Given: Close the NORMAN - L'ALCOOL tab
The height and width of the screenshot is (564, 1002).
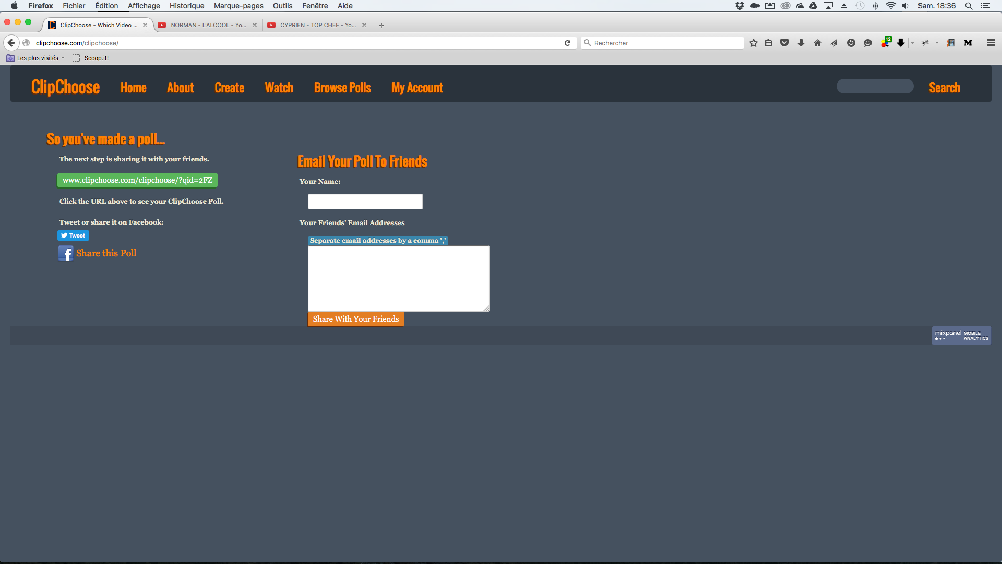Looking at the screenshot, I should [255, 25].
